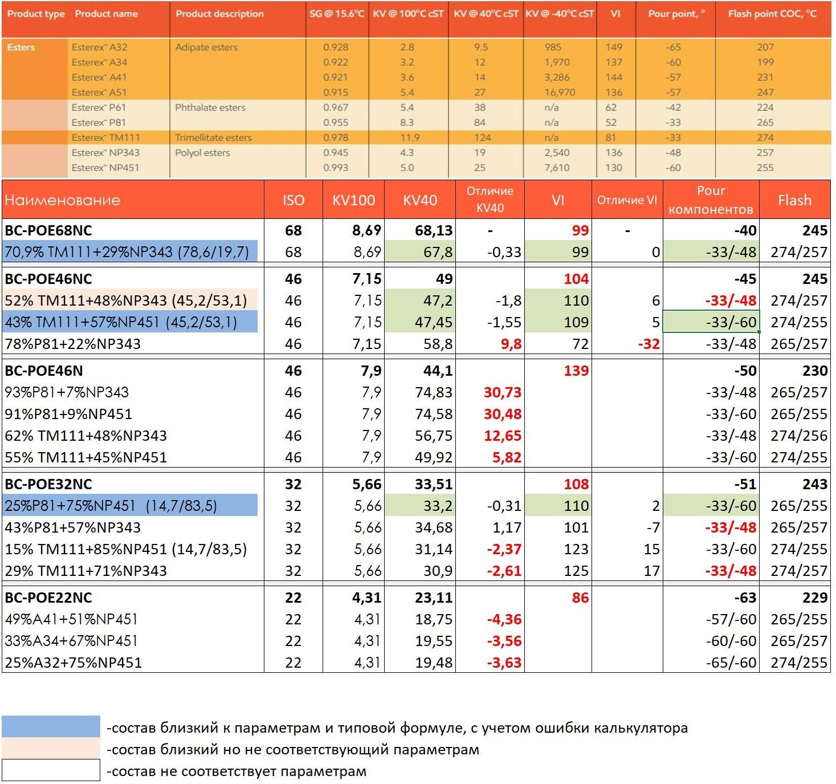Click the Esterex A32 product name
Screen dimensions: 836x784
tap(100, 47)
